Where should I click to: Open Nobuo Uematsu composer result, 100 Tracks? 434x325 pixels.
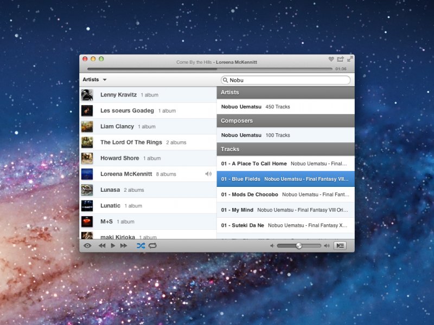(x=286, y=135)
